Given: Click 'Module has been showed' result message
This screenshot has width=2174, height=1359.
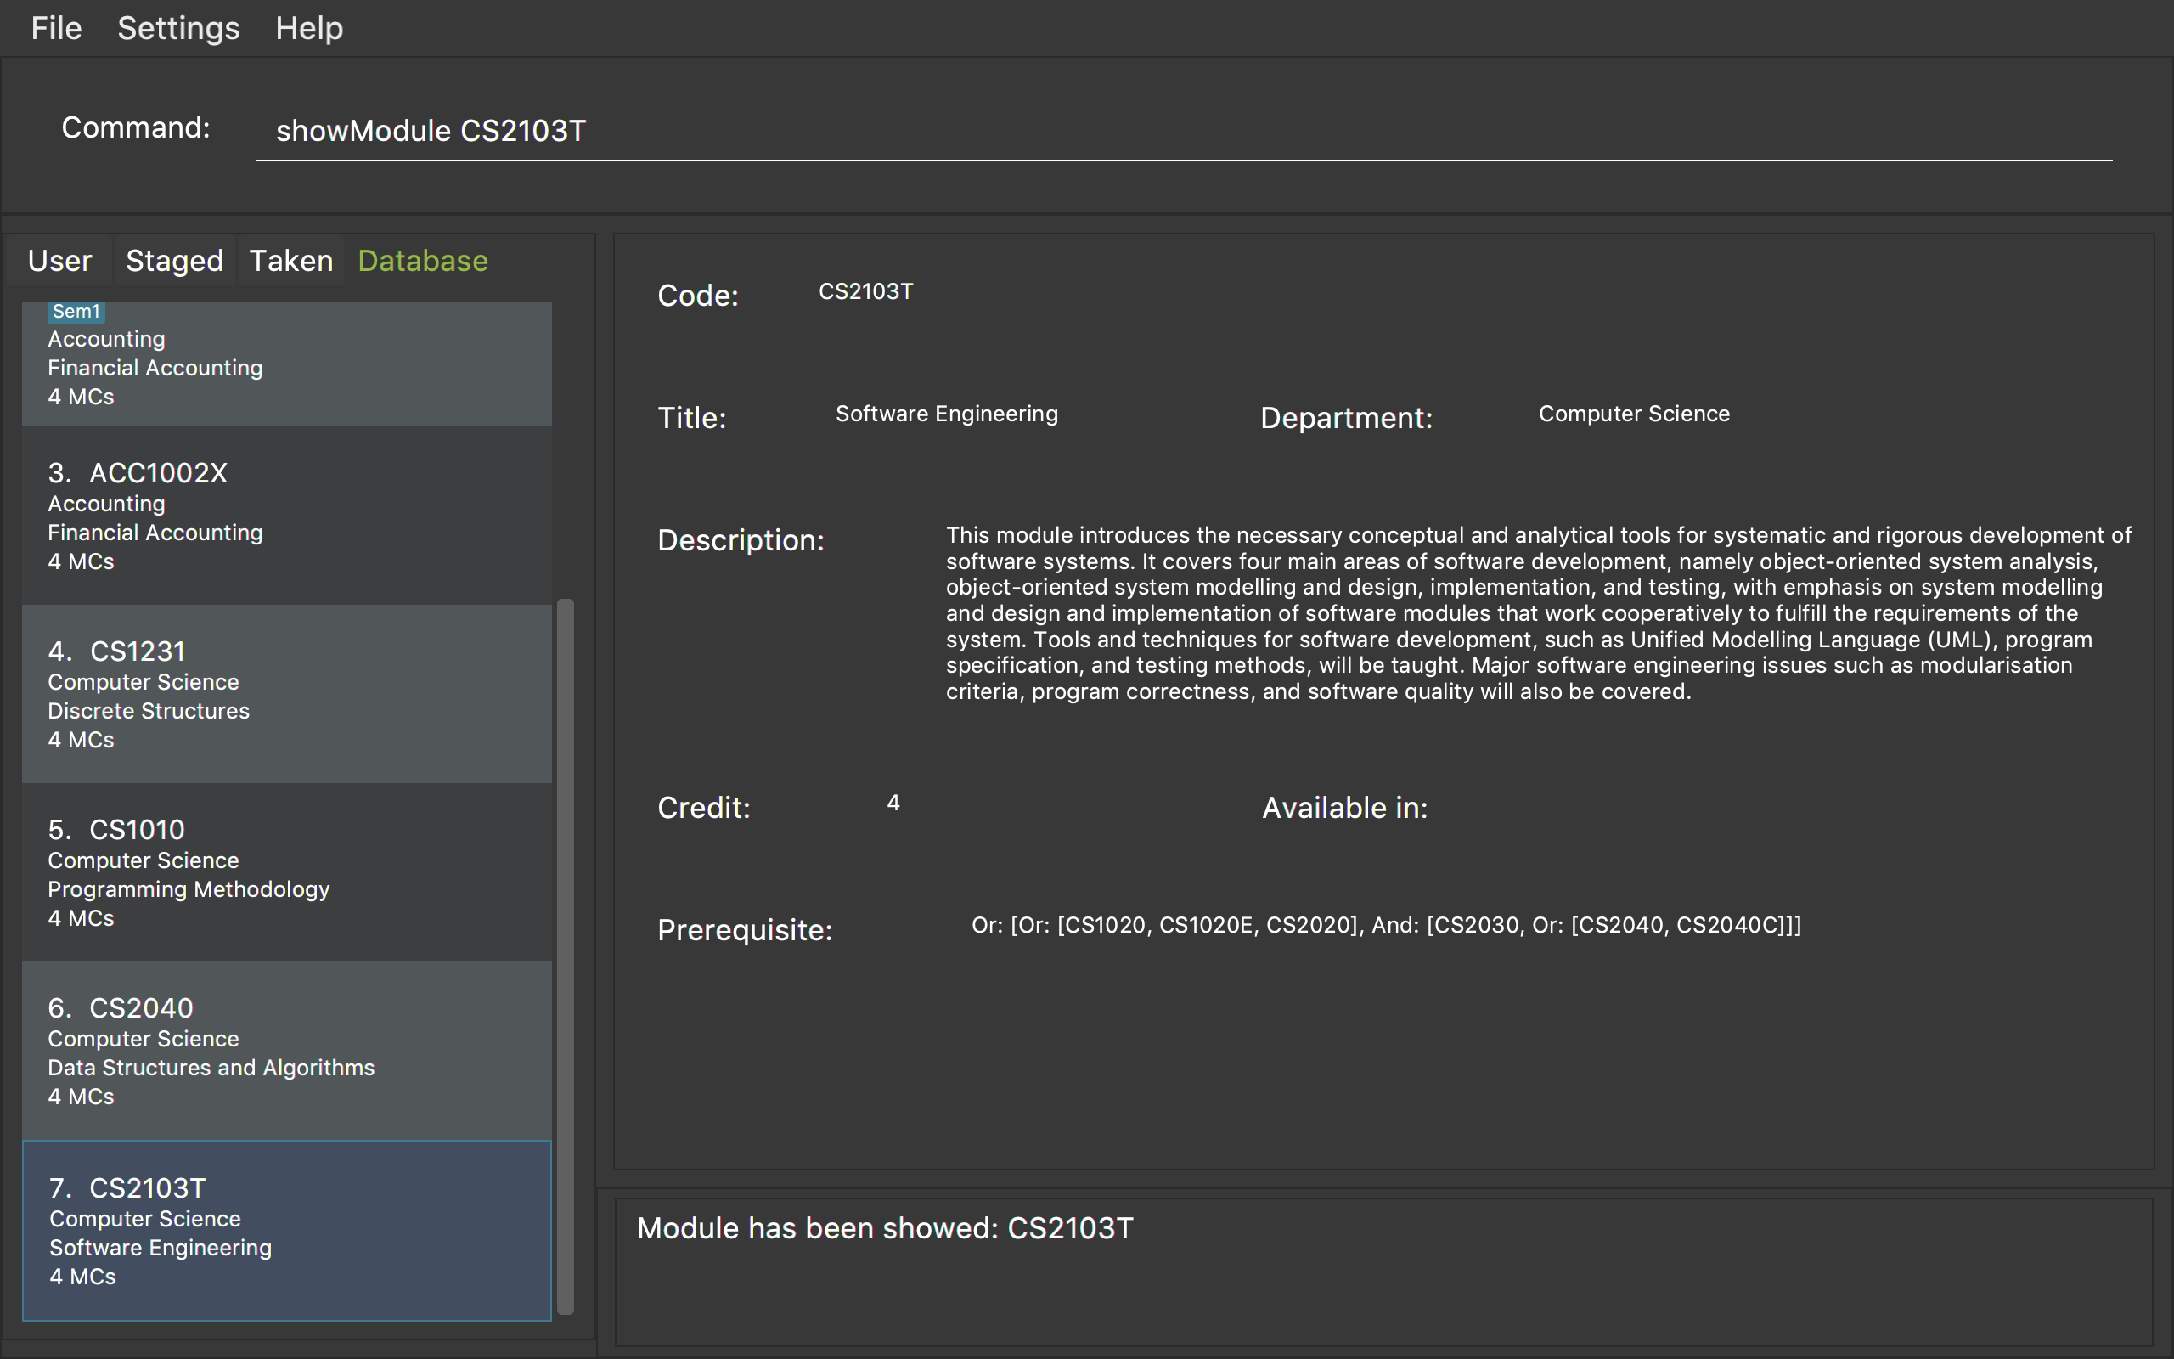Looking at the screenshot, I should click(885, 1228).
